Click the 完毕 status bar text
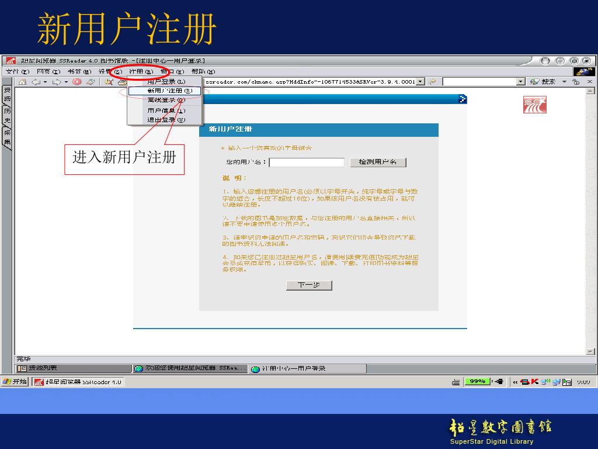 [x=23, y=359]
